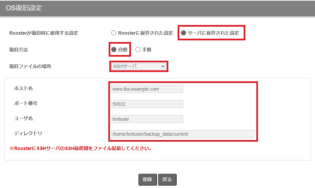This screenshot has width=315, height=188.
Task: Click the ユーザ名 label text
Action: [23, 118]
